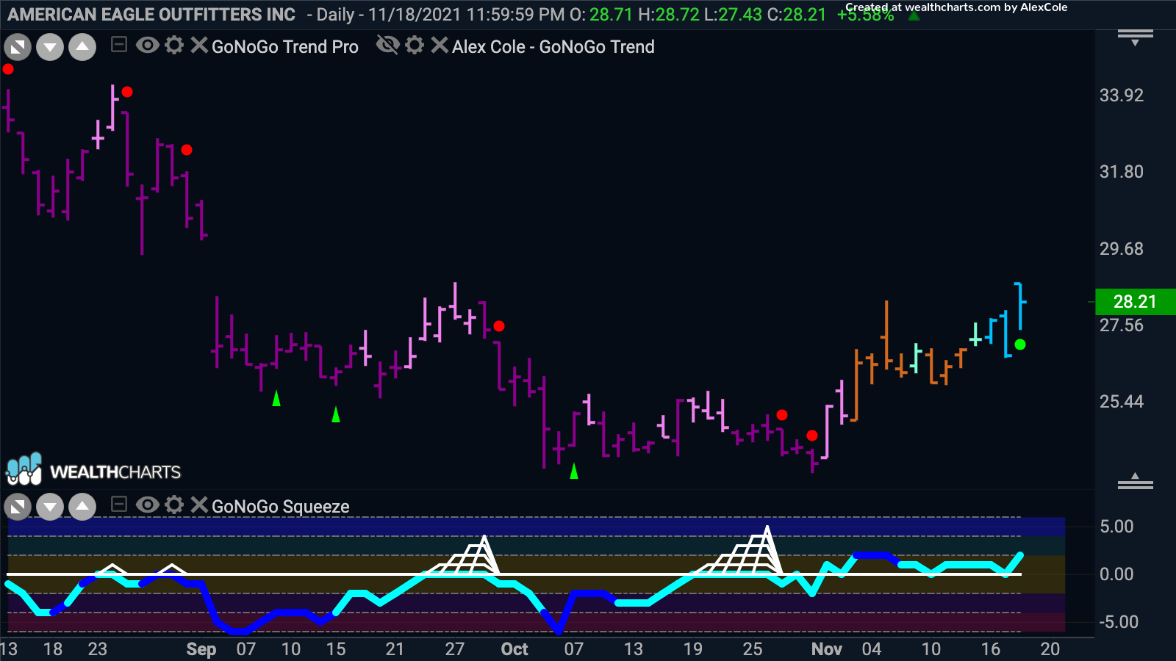The image size is (1176, 661).
Task: Collapse the GoNoGo Trend Pro indicator
Action: [x=118, y=46]
